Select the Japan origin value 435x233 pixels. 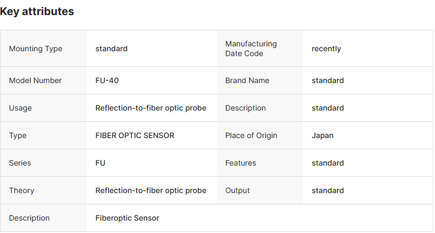coord(323,135)
